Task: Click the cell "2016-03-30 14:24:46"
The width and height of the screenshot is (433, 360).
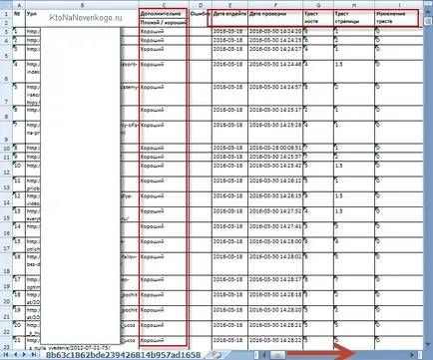Action: tap(275, 72)
